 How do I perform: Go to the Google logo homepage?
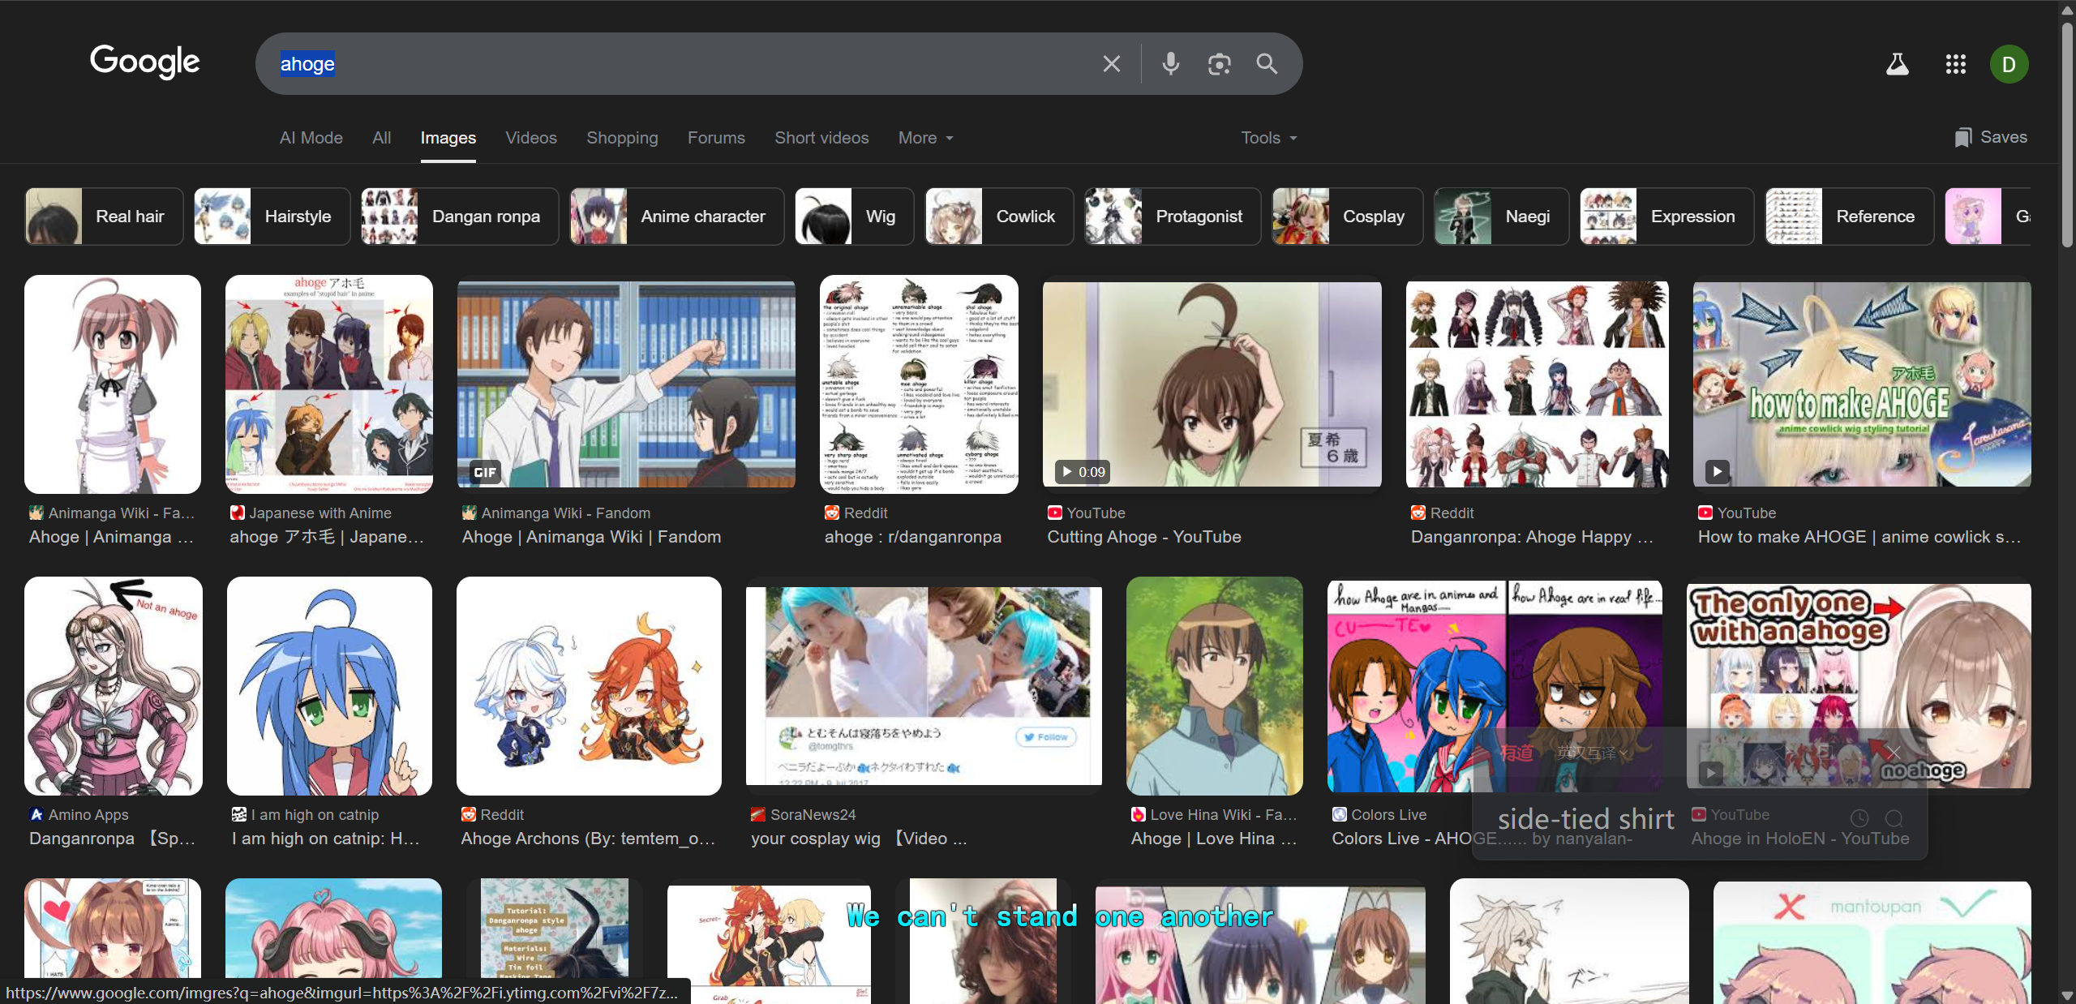click(144, 62)
